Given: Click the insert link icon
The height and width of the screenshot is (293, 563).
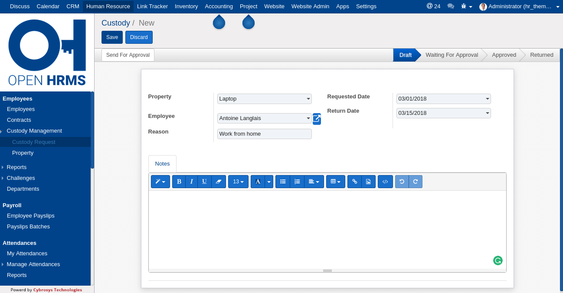Looking at the screenshot, I should pyautogui.click(x=354, y=182).
